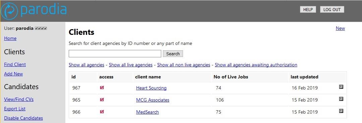The height and width of the screenshot is (123, 362).
Task: Click the Search button
Action: [x=173, y=54]
